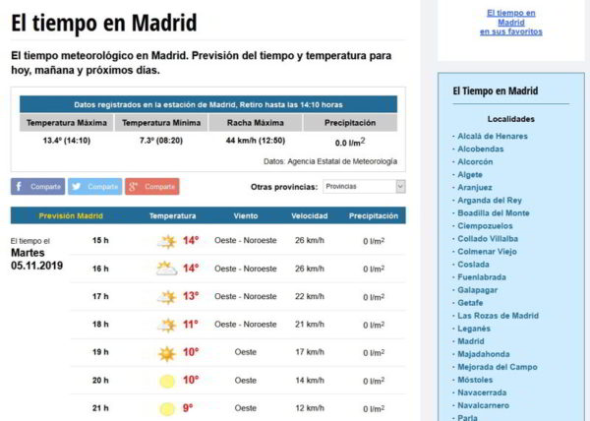Click Precipitación header in forecast table
The width and height of the screenshot is (590, 421).
374,216
